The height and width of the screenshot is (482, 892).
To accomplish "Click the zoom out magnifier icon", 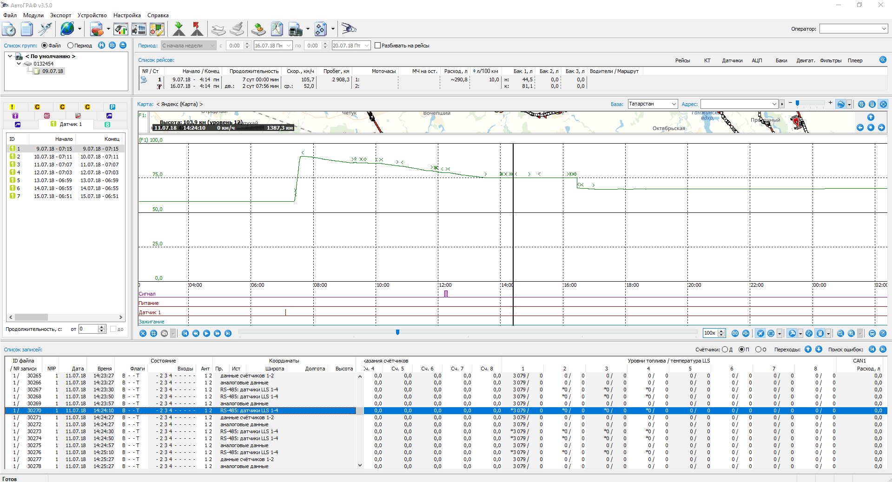I will (840, 333).
